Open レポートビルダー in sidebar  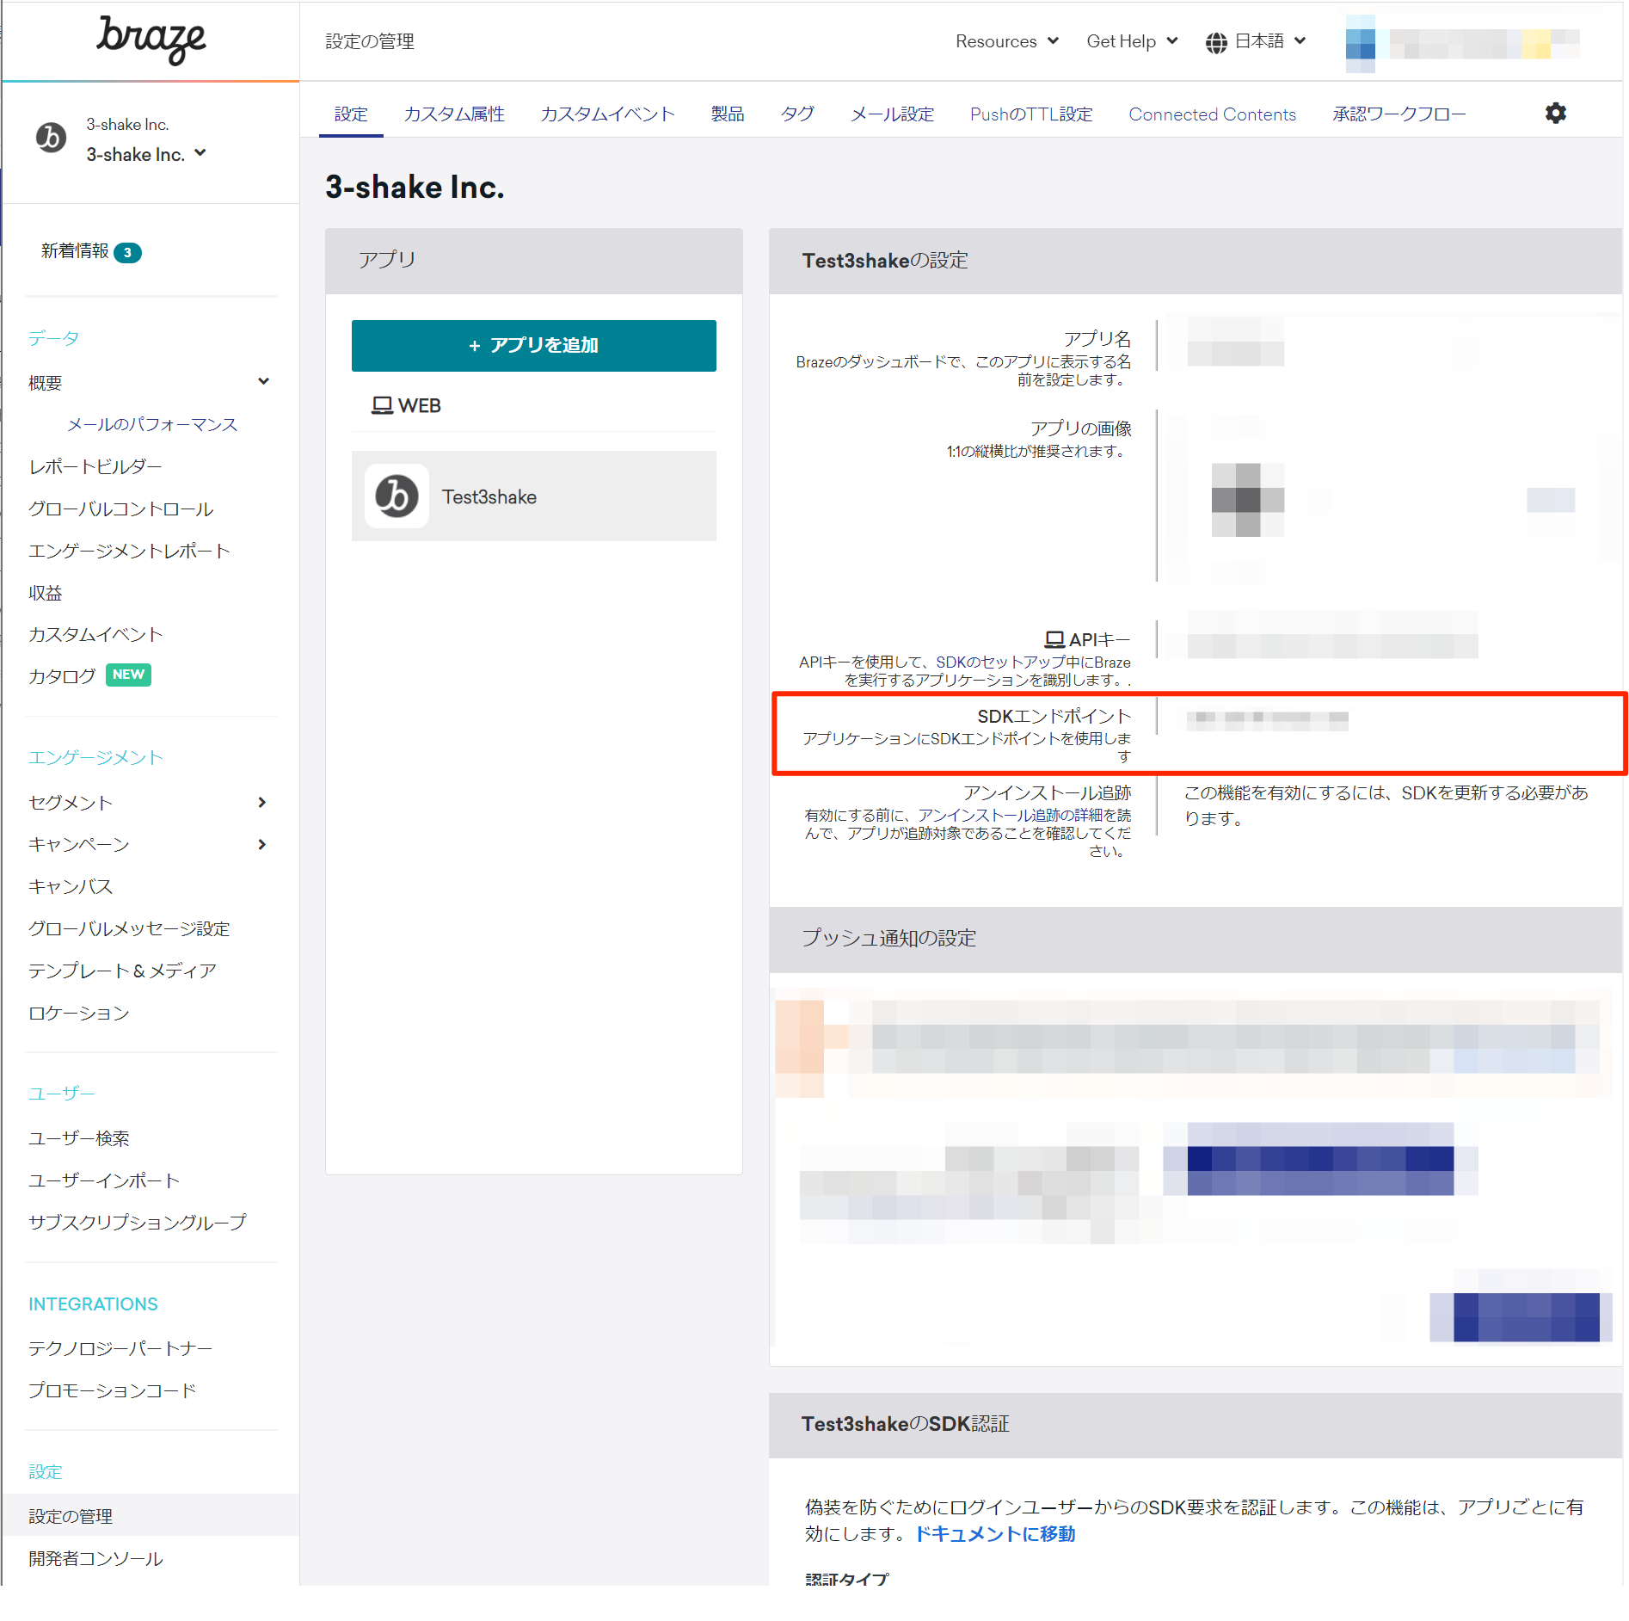click(x=95, y=466)
